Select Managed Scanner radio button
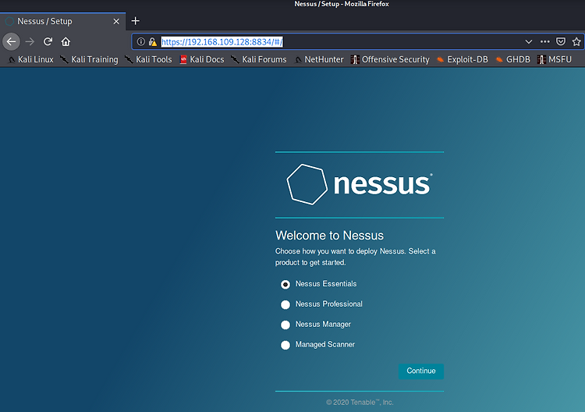This screenshot has width=585, height=412. [285, 345]
